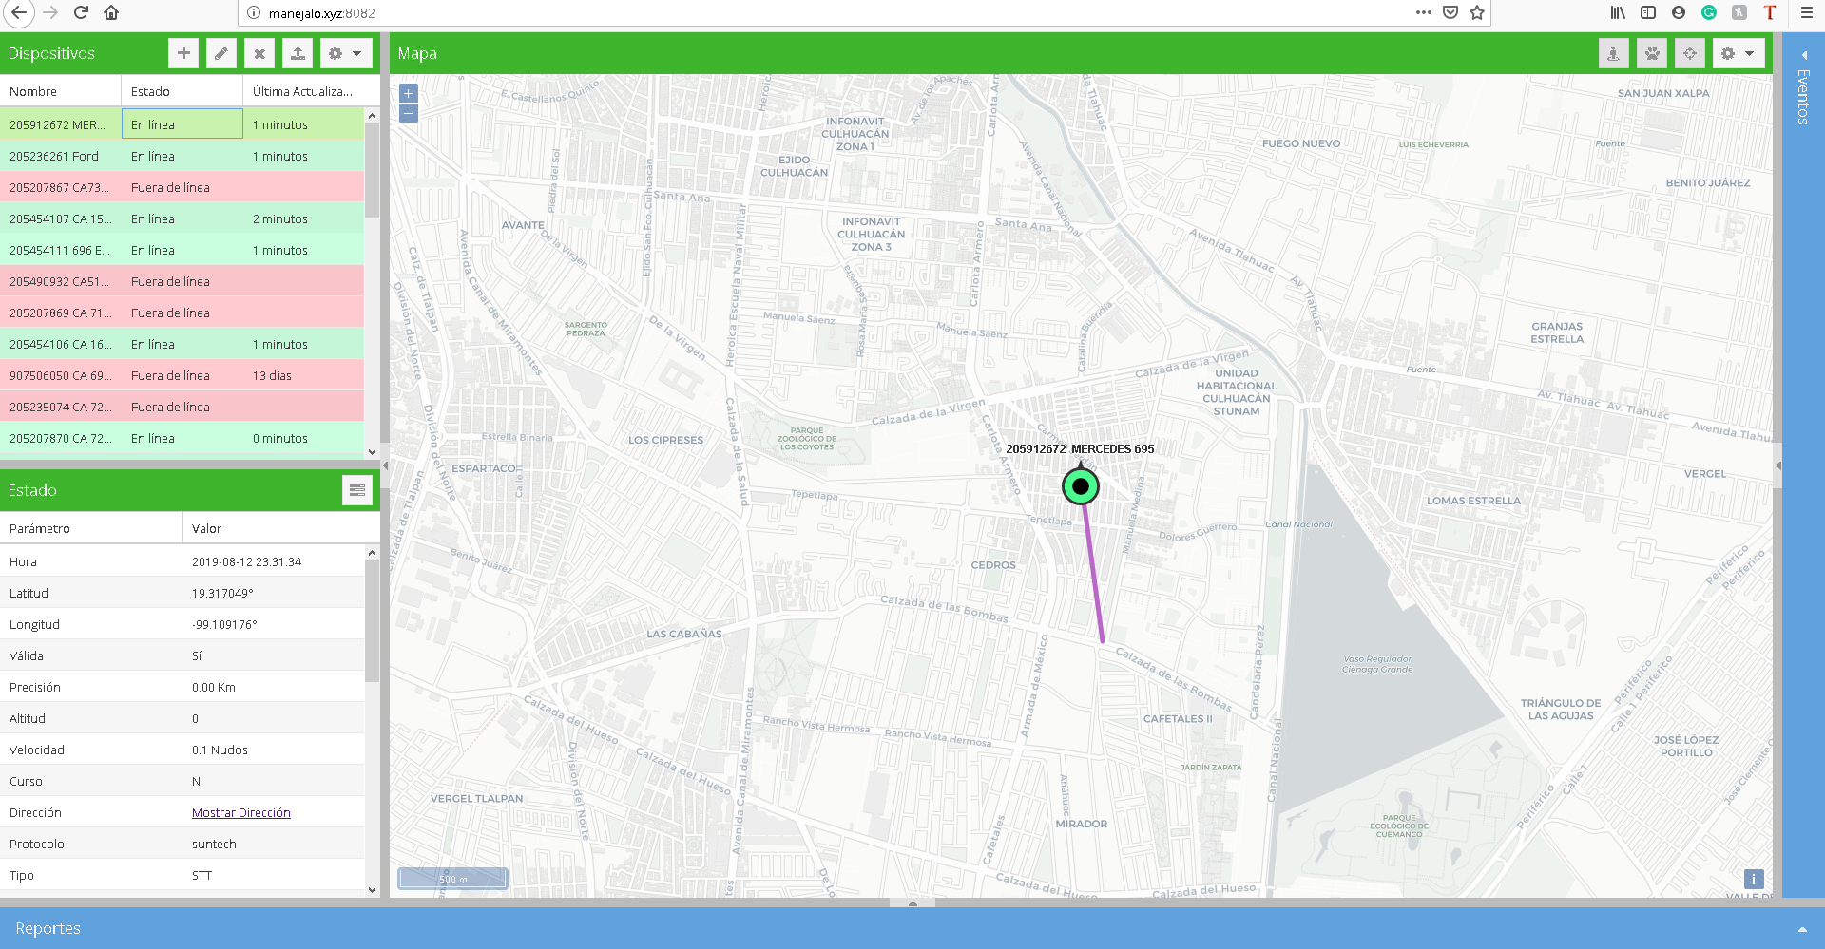The image size is (1825, 949).
Task: Open the Dispositivos gear settings dropdown
Action: coord(345,53)
